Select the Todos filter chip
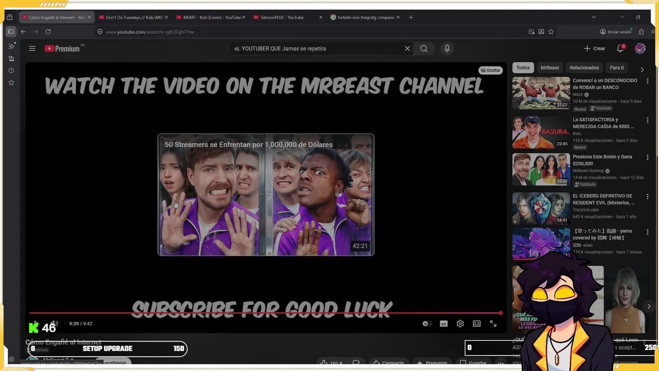The image size is (659, 371). point(523,68)
